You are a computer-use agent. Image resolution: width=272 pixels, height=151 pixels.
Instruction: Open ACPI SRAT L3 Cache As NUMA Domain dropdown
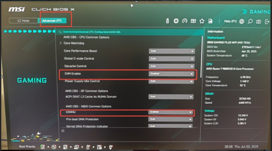pos(171,96)
